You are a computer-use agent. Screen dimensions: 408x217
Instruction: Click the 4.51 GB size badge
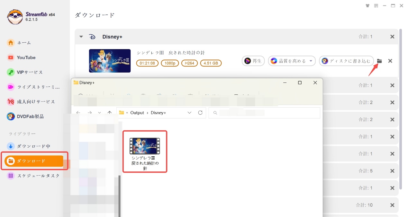coord(211,63)
